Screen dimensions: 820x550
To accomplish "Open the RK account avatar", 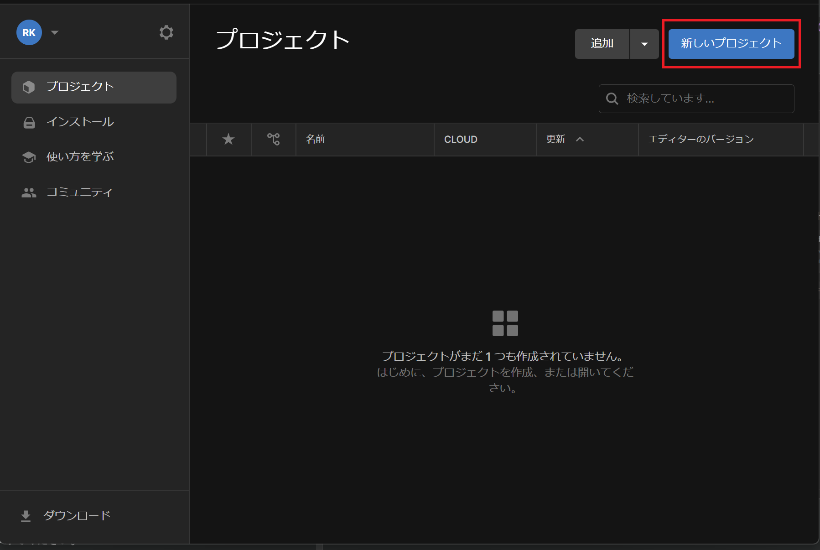I will (29, 32).
